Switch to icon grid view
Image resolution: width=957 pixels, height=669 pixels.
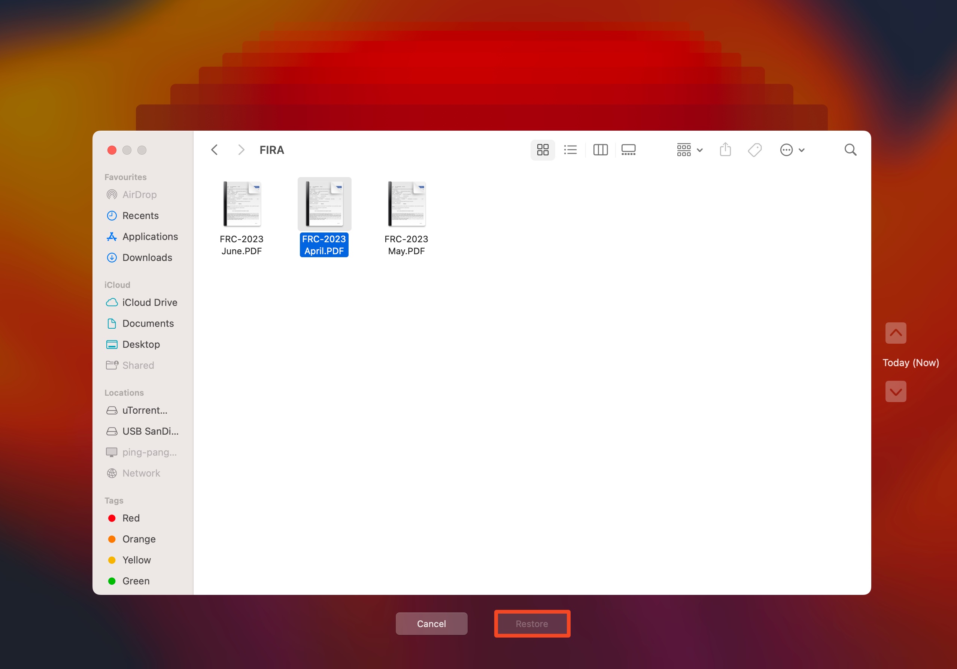(544, 149)
